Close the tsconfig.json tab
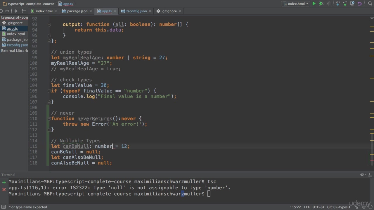Screen dimensions: 374x210 pos(150,11)
